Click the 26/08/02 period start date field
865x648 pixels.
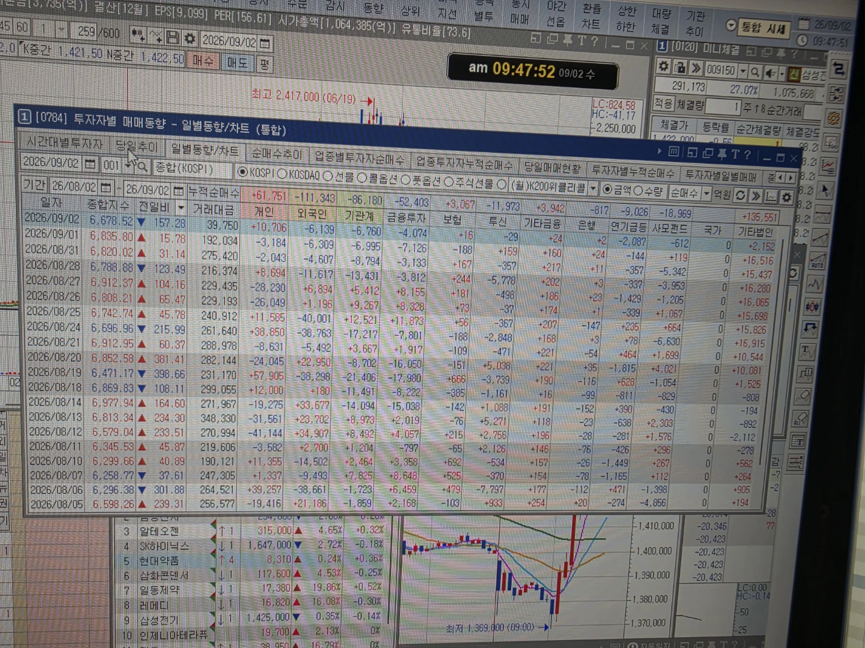(x=73, y=186)
